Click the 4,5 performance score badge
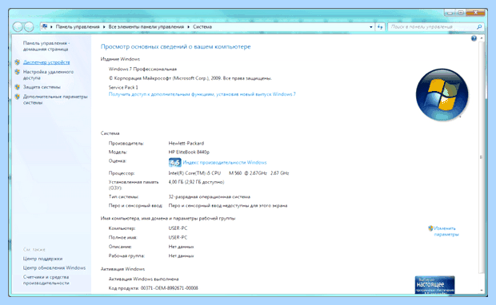This screenshot has width=496, height=305. tap(174, 162)
